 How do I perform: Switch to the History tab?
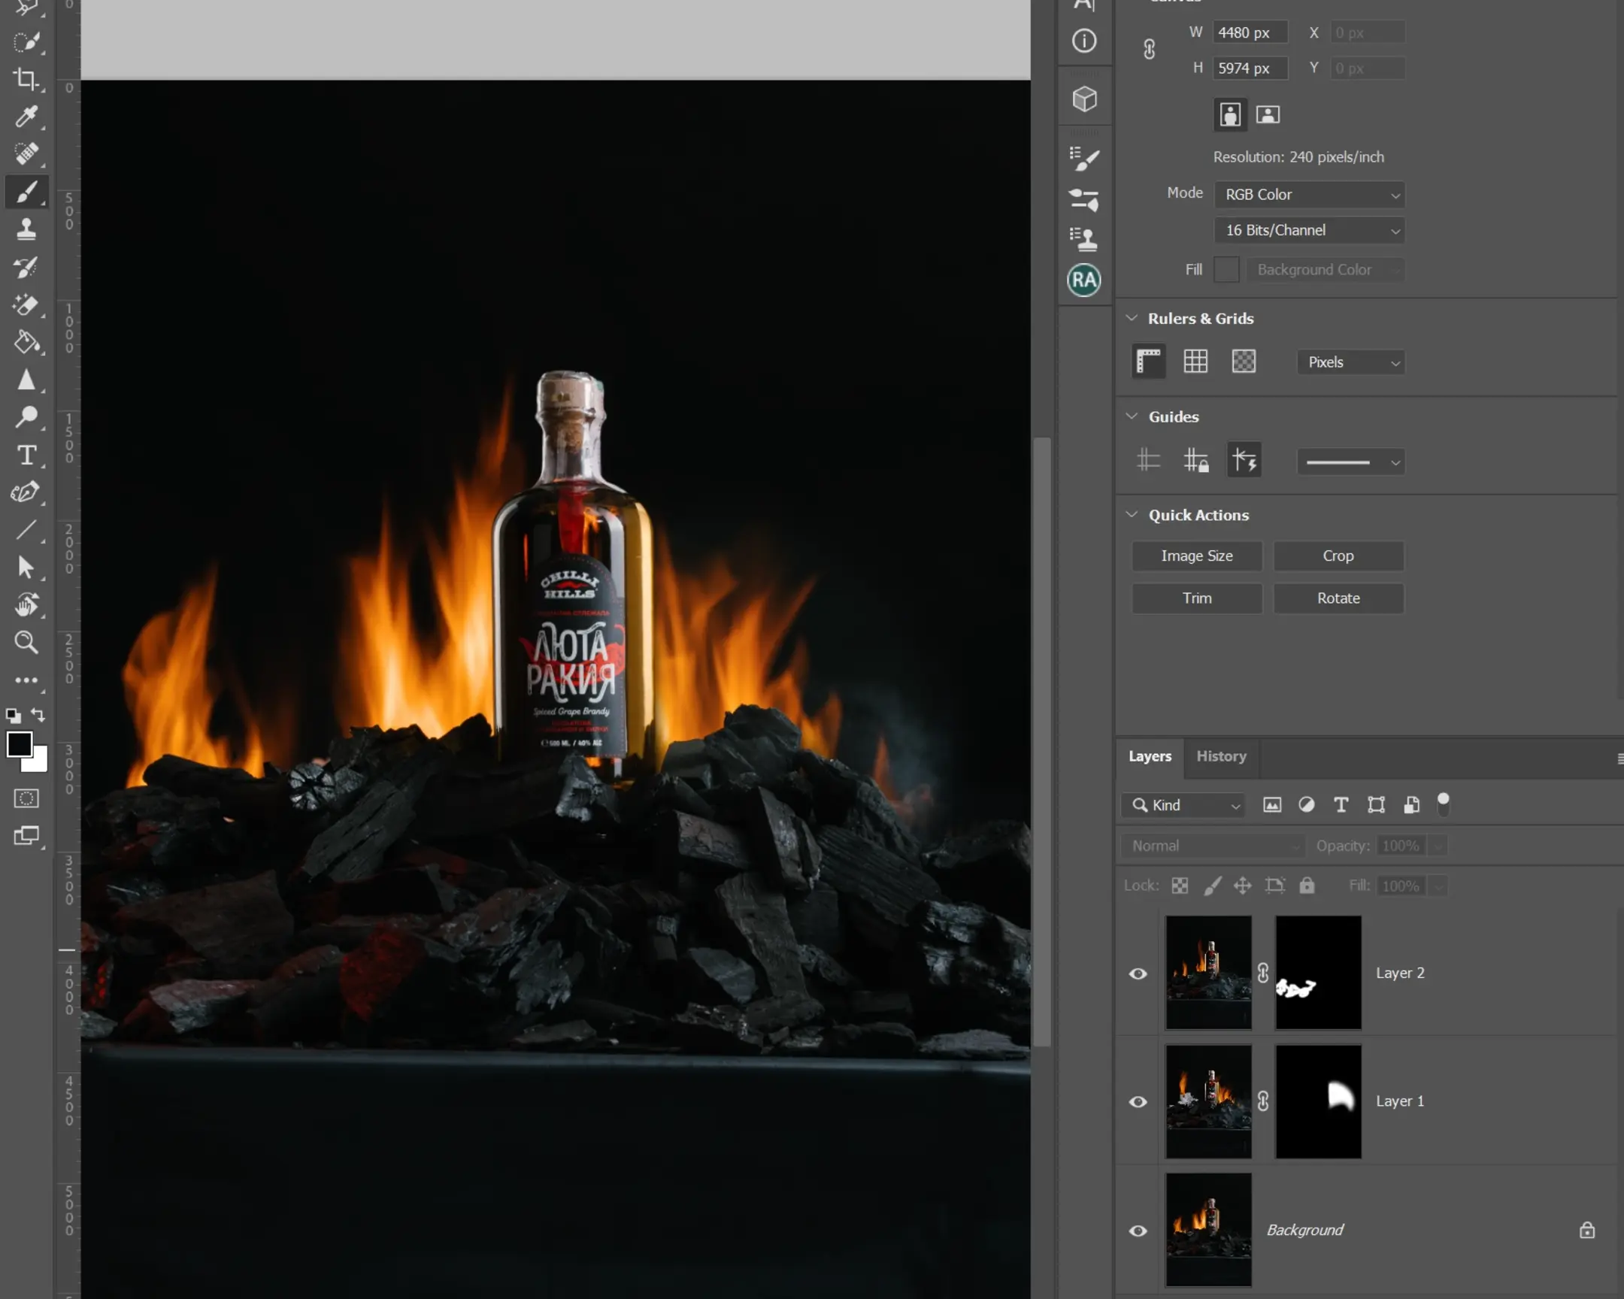pyautogui.click(x=1221, y=756)
